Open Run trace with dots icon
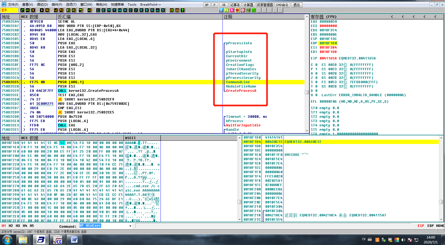The image size is (445, 245). pyautogui.click(x=158, y=10)
